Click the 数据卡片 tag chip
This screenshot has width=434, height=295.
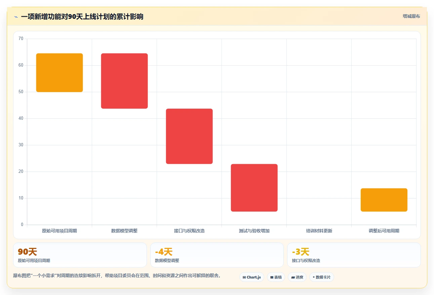[x=322, y=277]
